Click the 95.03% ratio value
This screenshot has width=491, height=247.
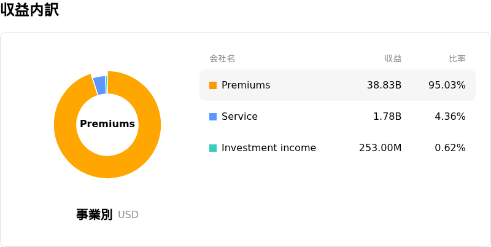[447, 85]
